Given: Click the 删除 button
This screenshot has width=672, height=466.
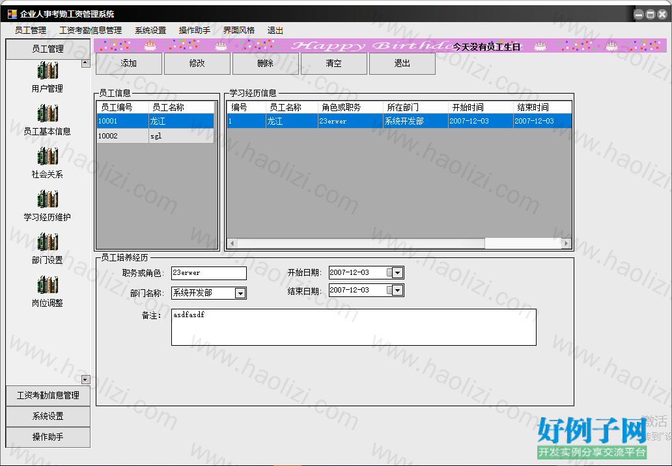Looking at the screenshot, I should point(265,63).
